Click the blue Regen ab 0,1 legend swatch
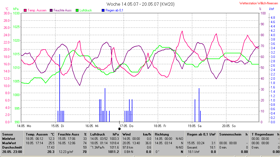 (103, 10)
